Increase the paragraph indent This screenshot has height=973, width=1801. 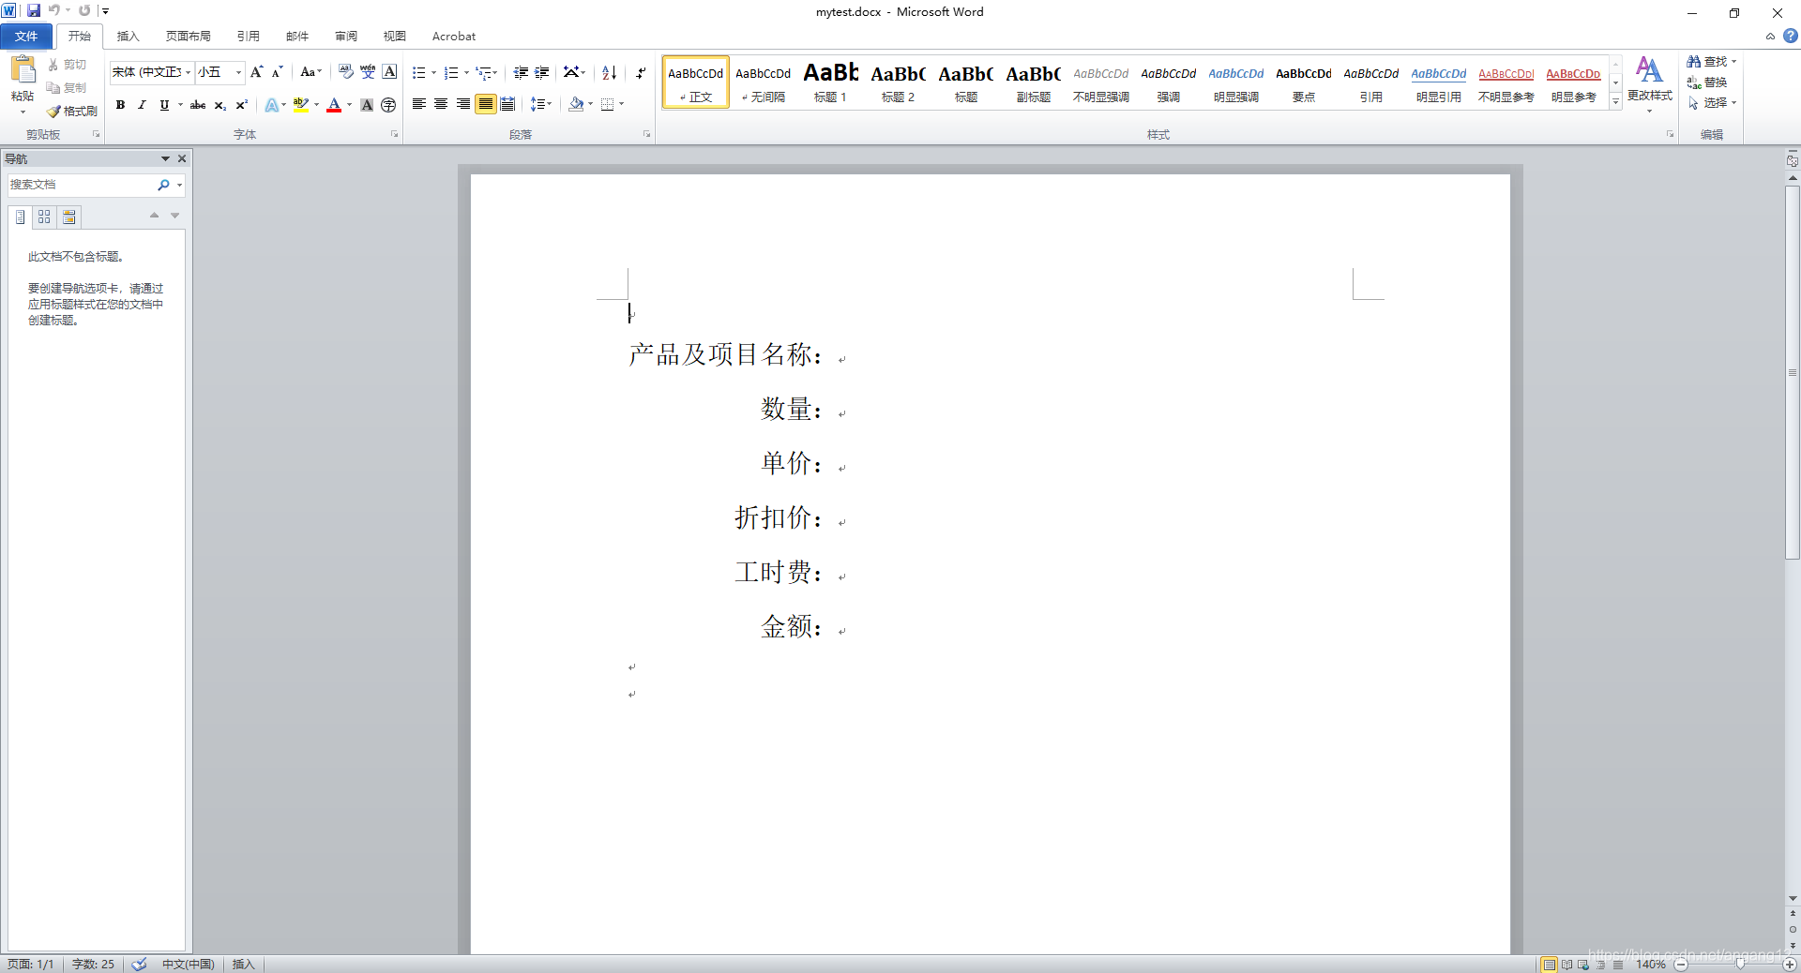[542, 72]
